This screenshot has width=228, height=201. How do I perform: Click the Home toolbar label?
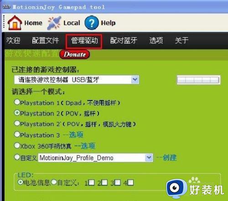tap(33, 23)
